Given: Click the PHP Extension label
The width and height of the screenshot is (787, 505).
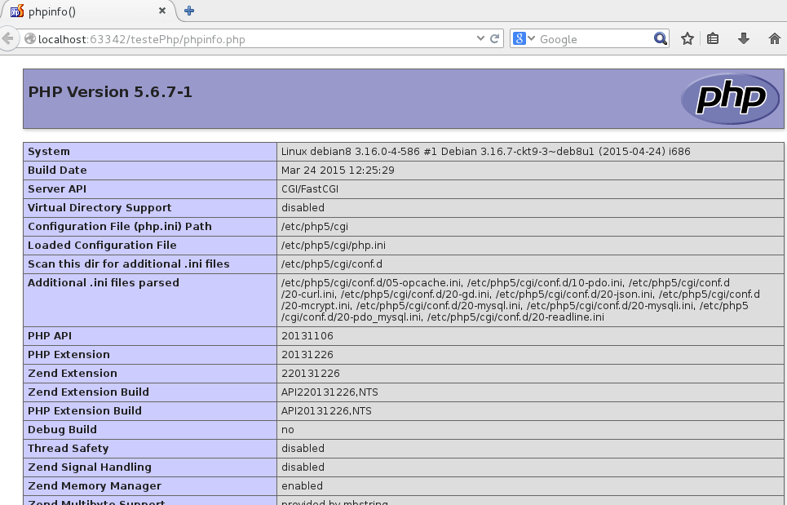Looking at the screenshot, I should (x=69, y=354).
